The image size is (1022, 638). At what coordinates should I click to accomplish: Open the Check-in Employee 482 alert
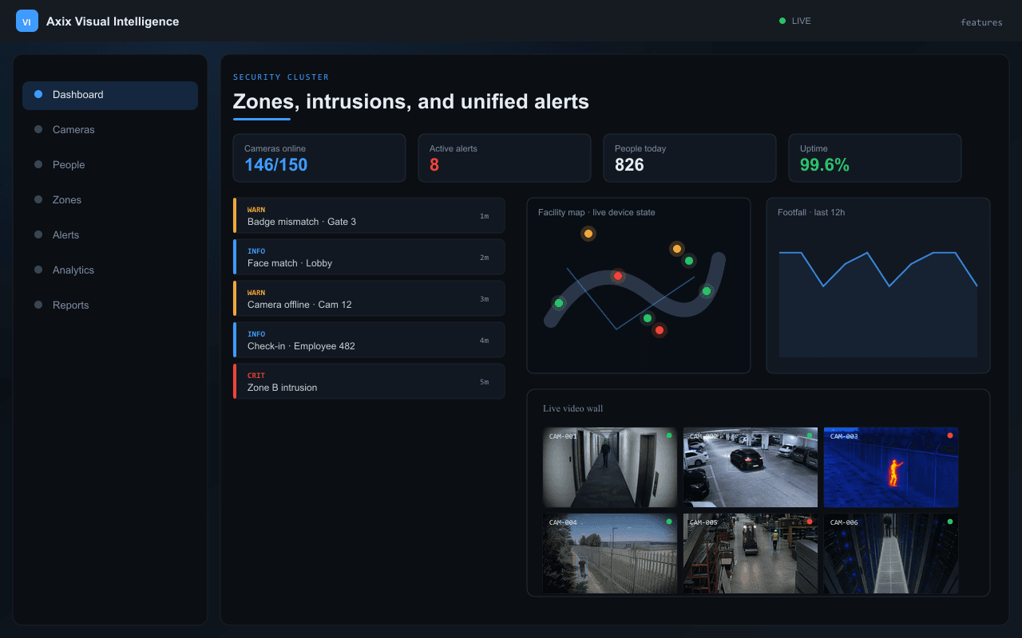369,340
